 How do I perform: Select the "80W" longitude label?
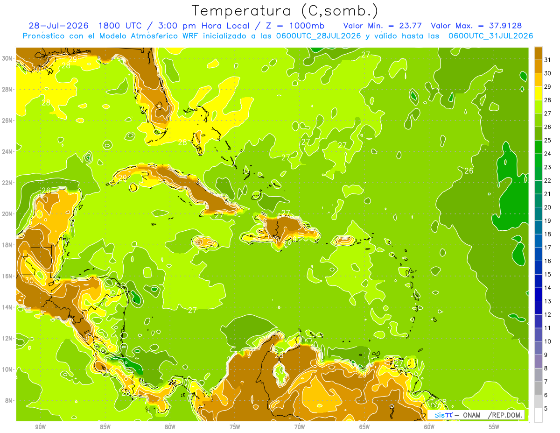pos(170,427)
